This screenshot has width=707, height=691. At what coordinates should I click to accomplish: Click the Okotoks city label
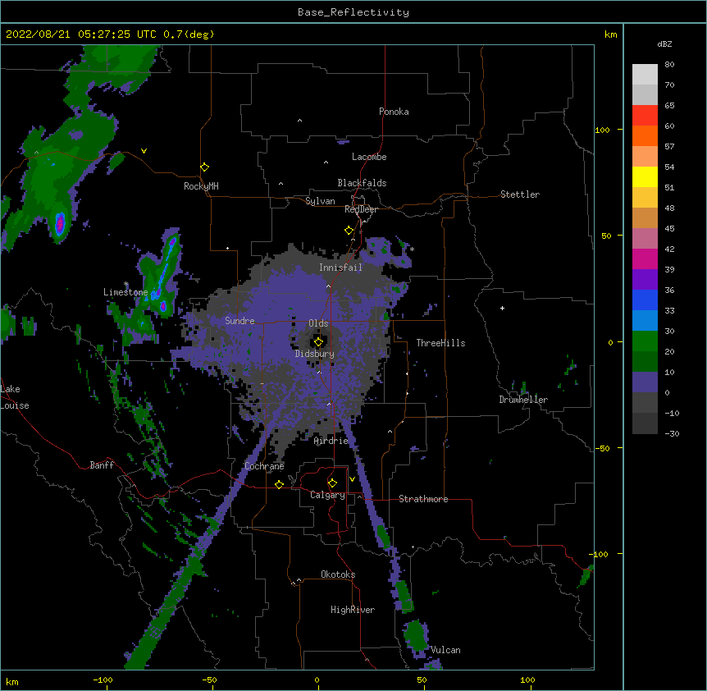tap(338, 574)
